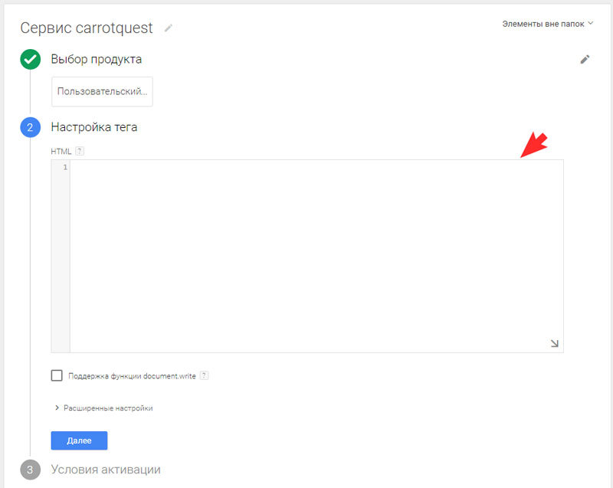Viewport: 613px width, 488px height.
Task: Click the editor expand arrow in bottom corner
Action: click(554, 343)
